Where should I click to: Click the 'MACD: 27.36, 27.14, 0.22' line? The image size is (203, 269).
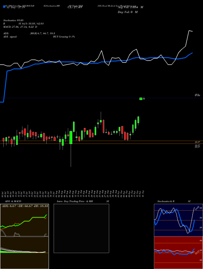19,27
